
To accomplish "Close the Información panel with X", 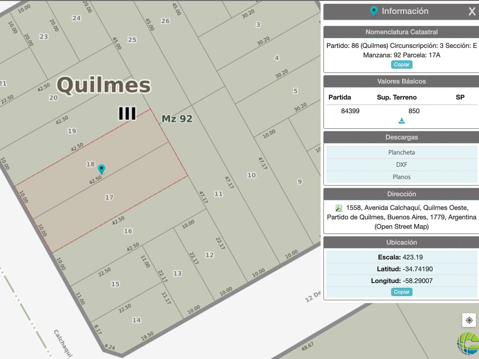I will click(x=472, y=12).
